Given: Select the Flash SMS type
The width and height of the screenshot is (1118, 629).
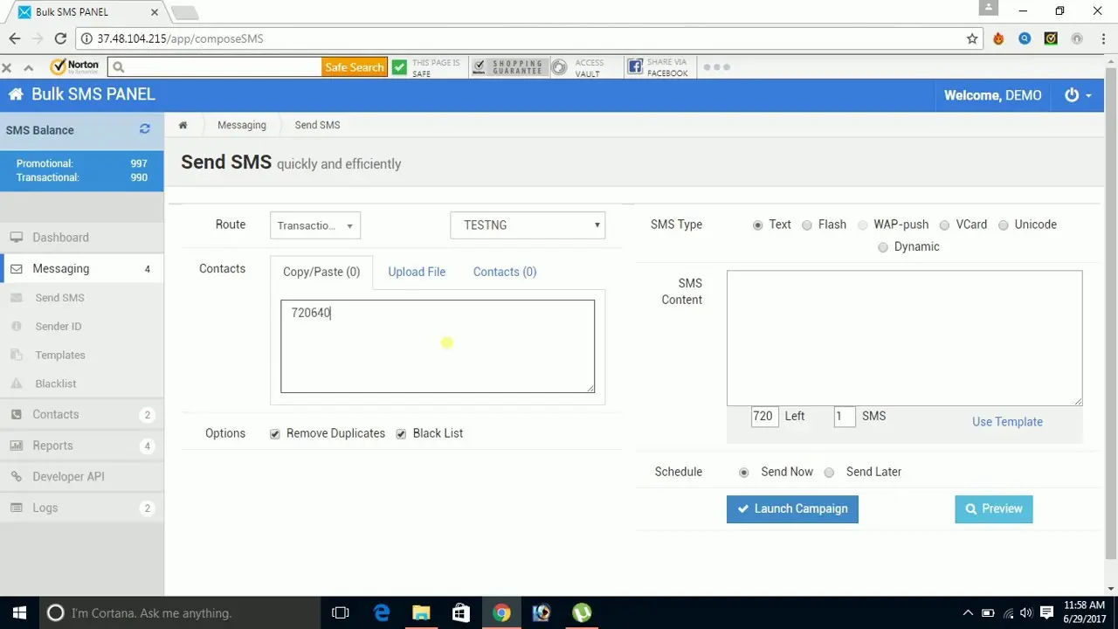Looking at the screenshot, I should point(807,225).
